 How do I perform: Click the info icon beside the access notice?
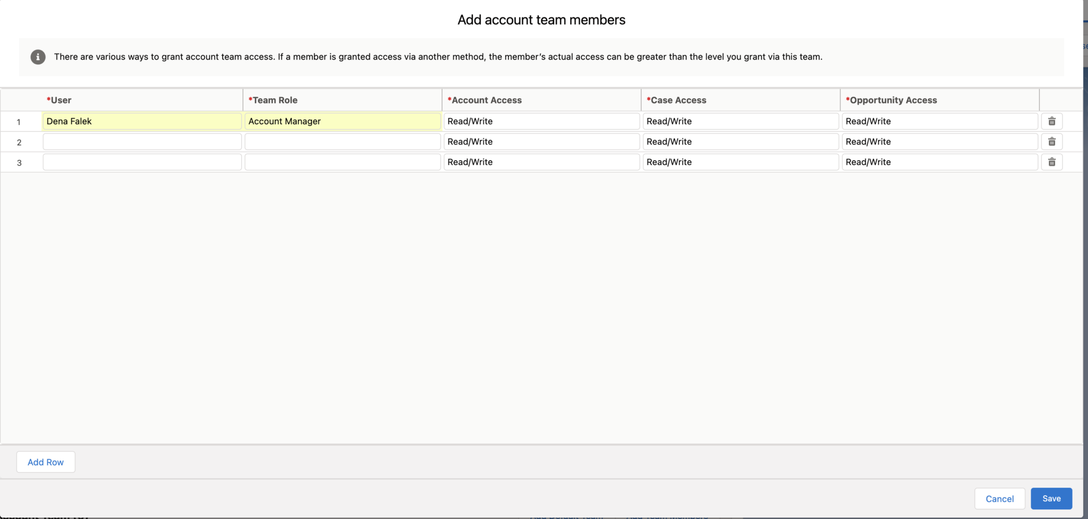[x=38, y=57]
